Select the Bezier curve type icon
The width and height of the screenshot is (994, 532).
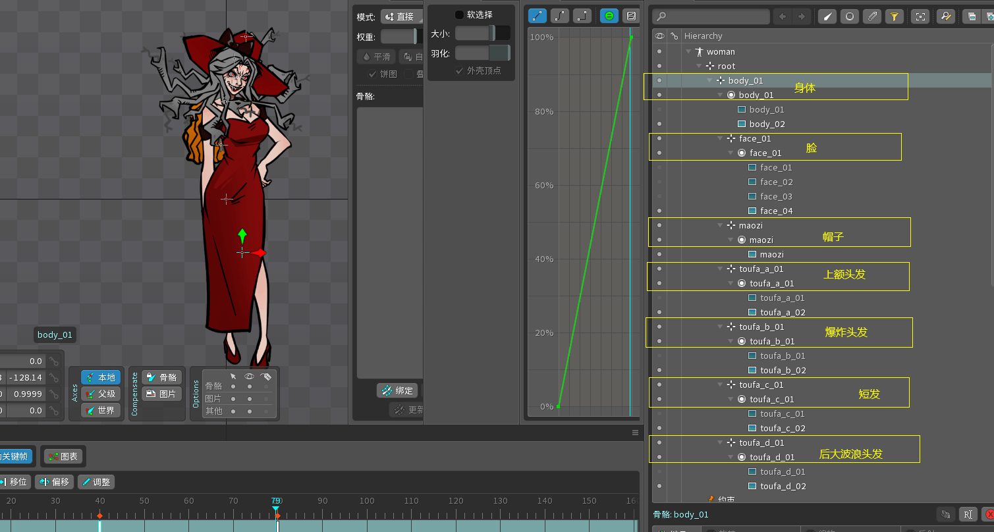(x=559, y=16)
